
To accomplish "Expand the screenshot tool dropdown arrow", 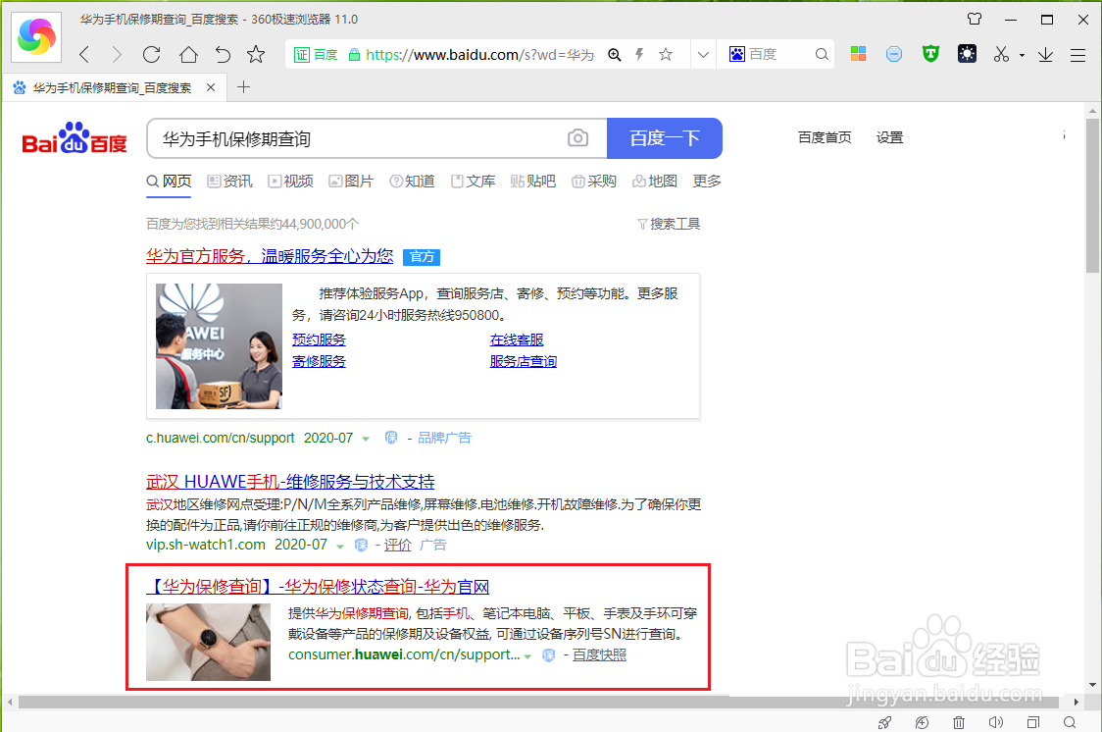I will click(1022, 55).
